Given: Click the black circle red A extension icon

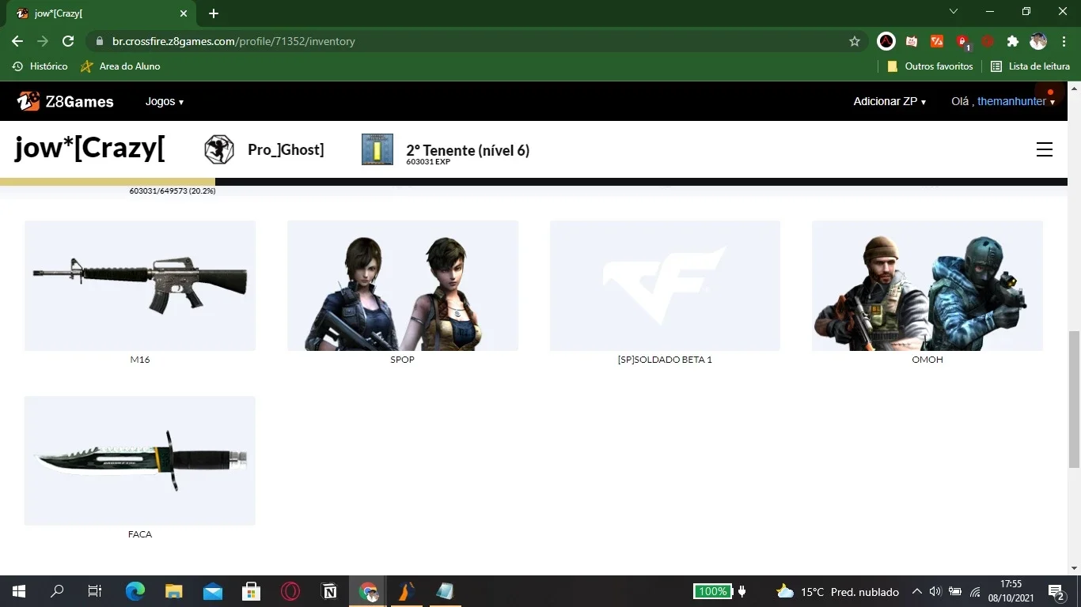Looking at the screenshot, I should point(886,41).
